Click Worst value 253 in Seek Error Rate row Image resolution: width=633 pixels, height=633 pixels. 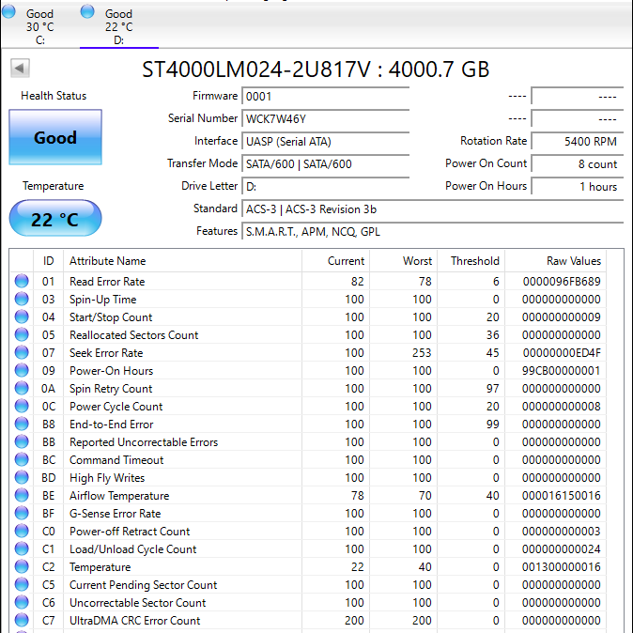tap(422, 353)
